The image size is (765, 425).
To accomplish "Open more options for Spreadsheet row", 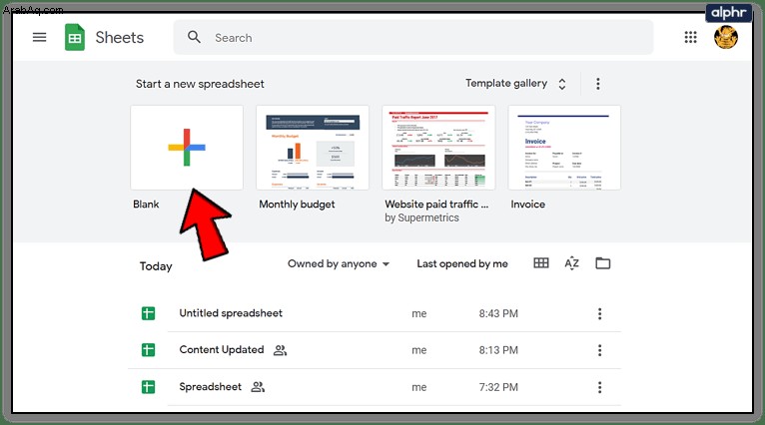I will (x=599, y=387).
